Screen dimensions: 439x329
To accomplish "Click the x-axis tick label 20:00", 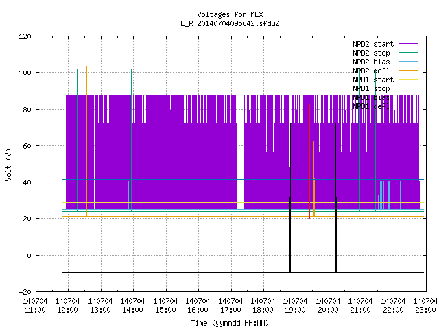I will point(328,310).
